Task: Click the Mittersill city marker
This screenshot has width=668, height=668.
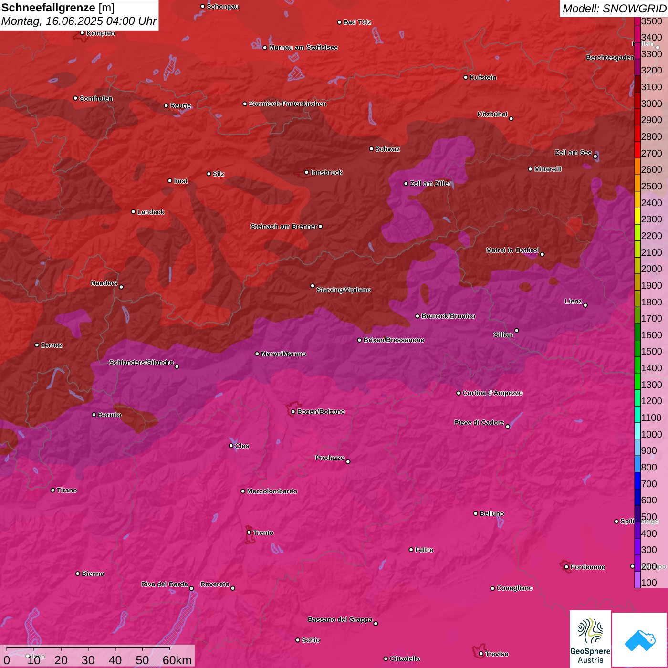Action: [x=530, y=169]
